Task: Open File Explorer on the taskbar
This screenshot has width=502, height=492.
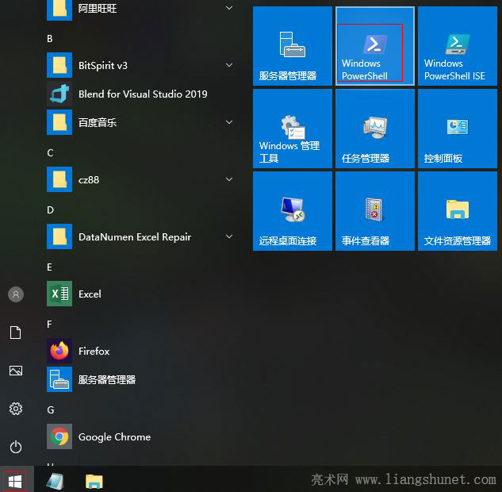Action: [x=94, y=482]
